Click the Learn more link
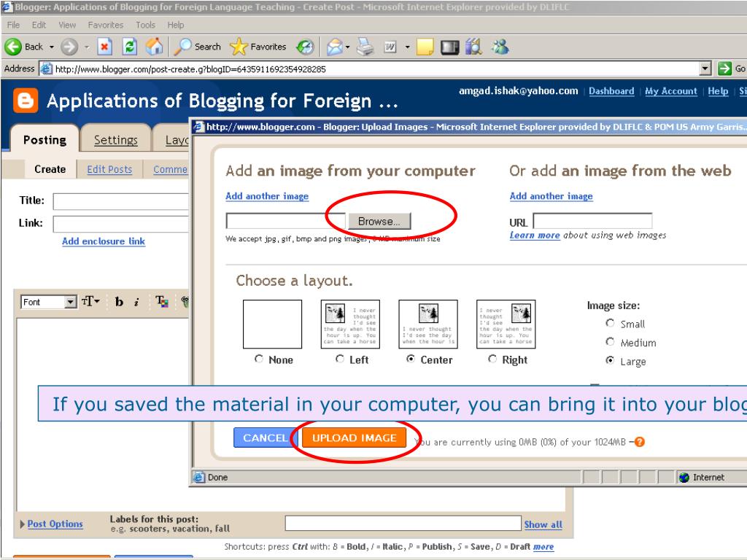Image resolution: width=747 pixels, height=560 pixels. [535, 236]
